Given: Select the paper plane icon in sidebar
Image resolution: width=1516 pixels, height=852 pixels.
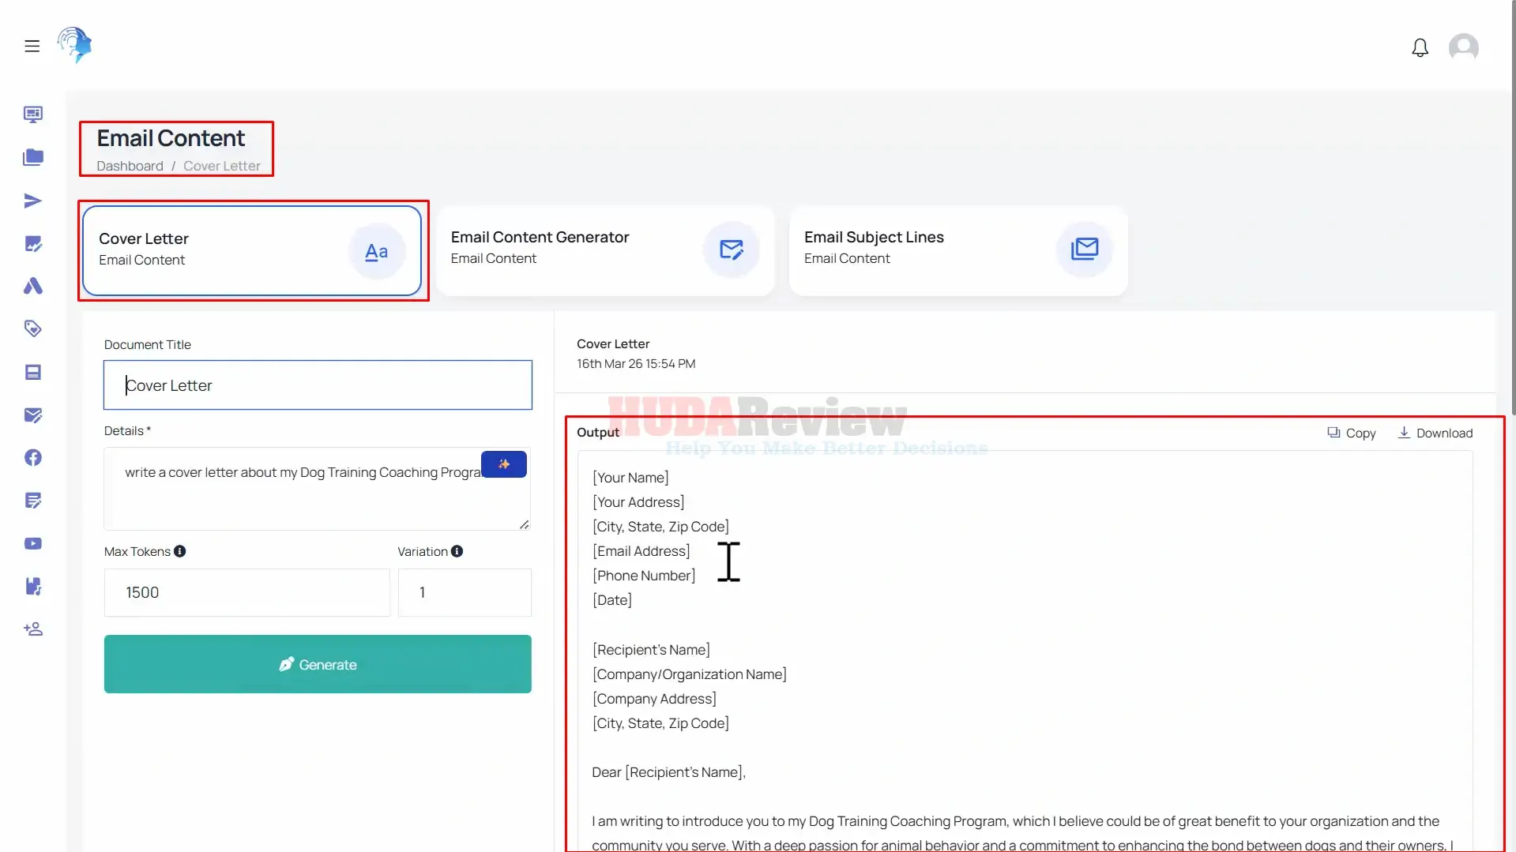Looking at the screenshot, I should coord(33,201).
